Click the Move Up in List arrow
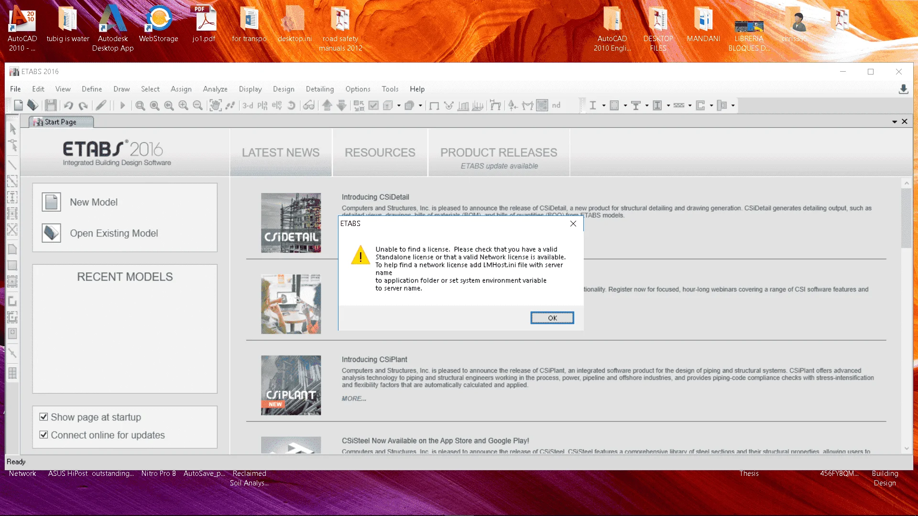 [x=327, y=106]
